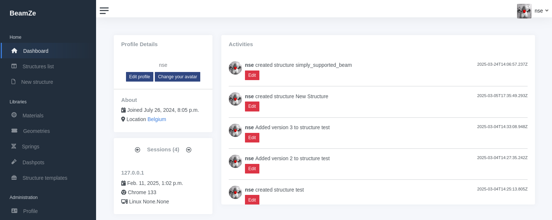Click the Structures list grid icon
This screenshot has width=552, height=220.
[14, 66]
